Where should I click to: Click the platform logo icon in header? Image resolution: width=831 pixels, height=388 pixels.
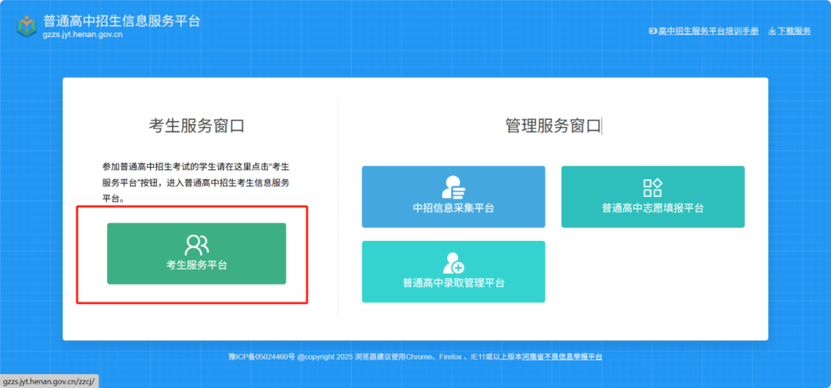coord(27,26)
